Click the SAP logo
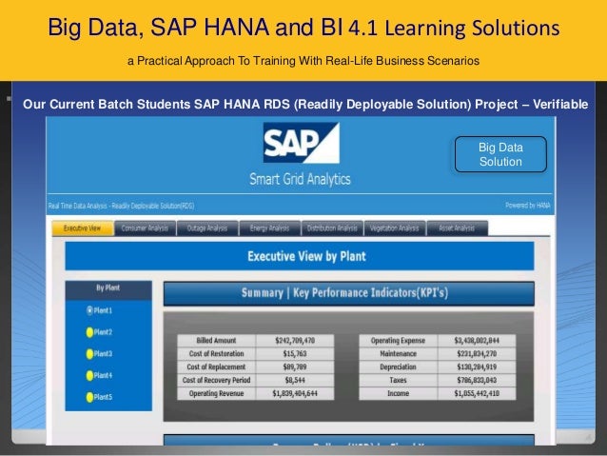 click(x=302, y=143)
